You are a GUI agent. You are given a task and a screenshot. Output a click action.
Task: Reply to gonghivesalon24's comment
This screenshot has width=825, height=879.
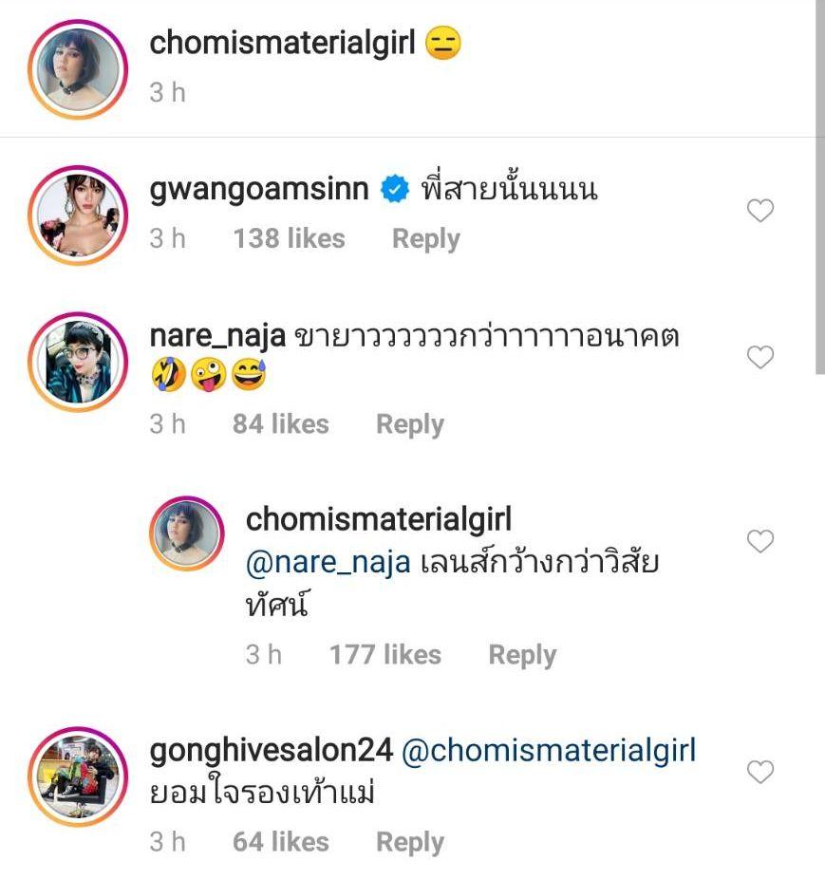click(409, 841)
